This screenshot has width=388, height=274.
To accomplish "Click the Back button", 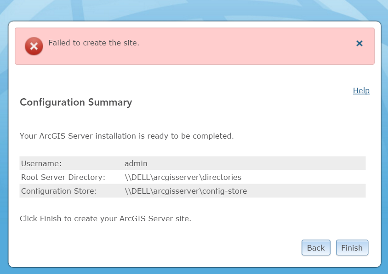I will [316, 248].
